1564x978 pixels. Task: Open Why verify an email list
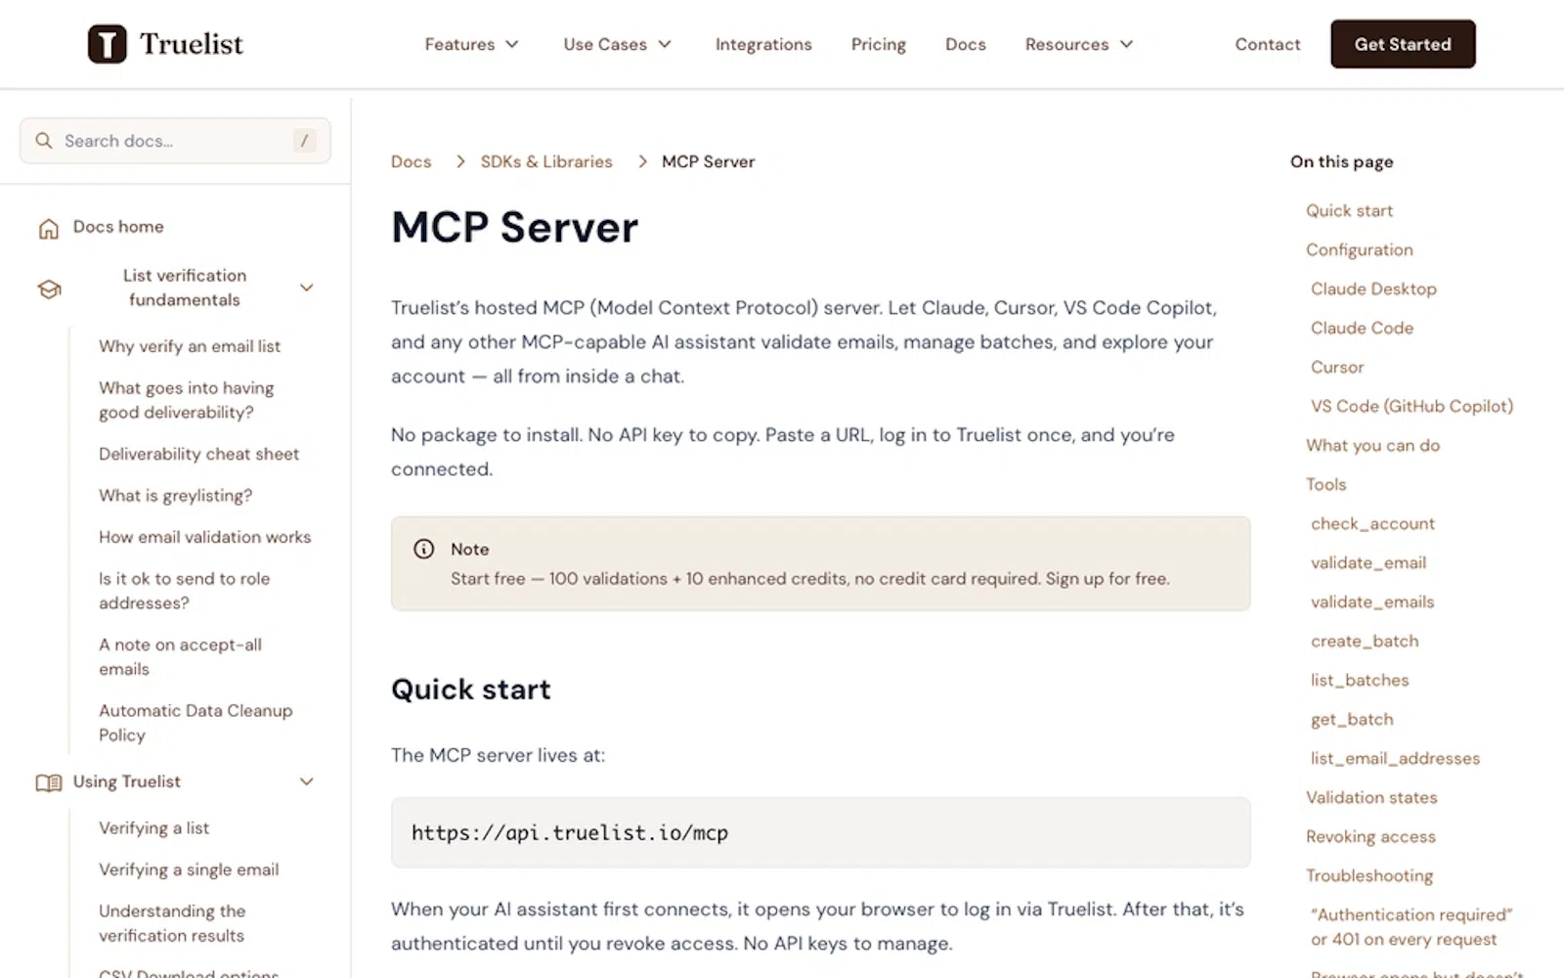click(x=190, y=346)
